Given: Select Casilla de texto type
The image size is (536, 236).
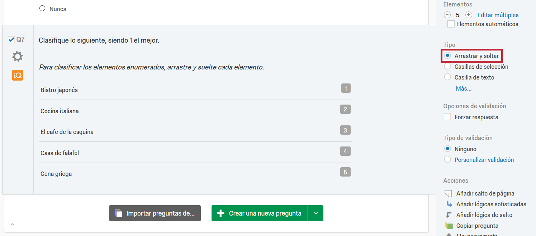Looking at the screenshot, I should point(447,77).
